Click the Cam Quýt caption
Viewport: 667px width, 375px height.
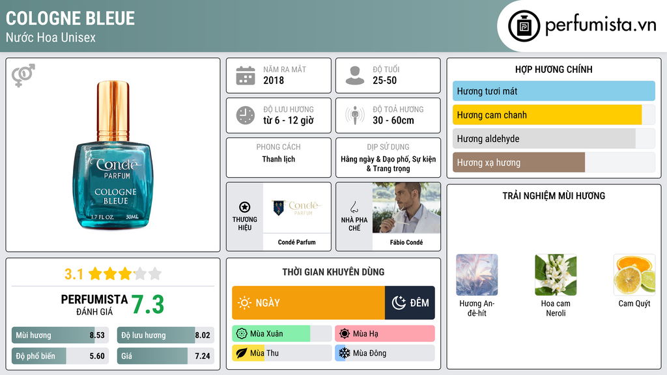click(x=634, y=303)
